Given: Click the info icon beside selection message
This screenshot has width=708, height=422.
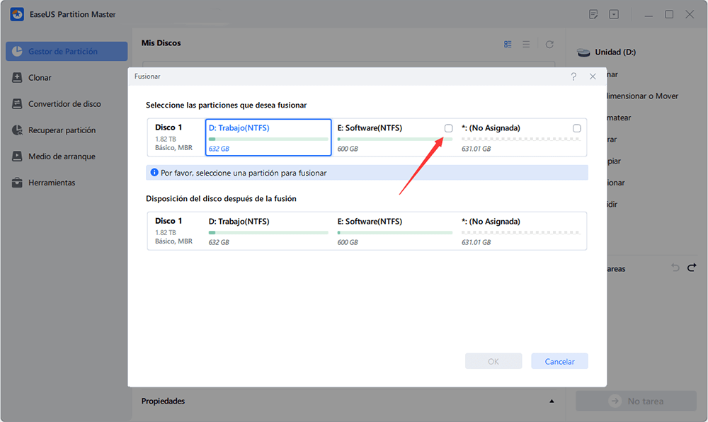Looking at the screenshot, I should pos(154,172).
